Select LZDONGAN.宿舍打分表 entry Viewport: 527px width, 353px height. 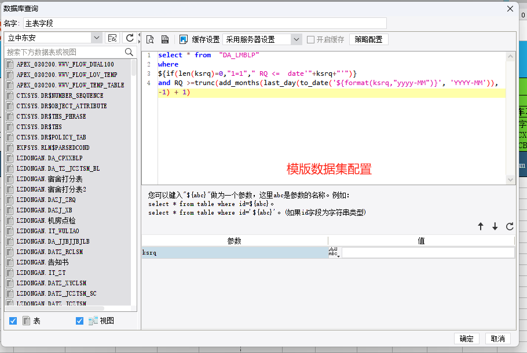49,179
